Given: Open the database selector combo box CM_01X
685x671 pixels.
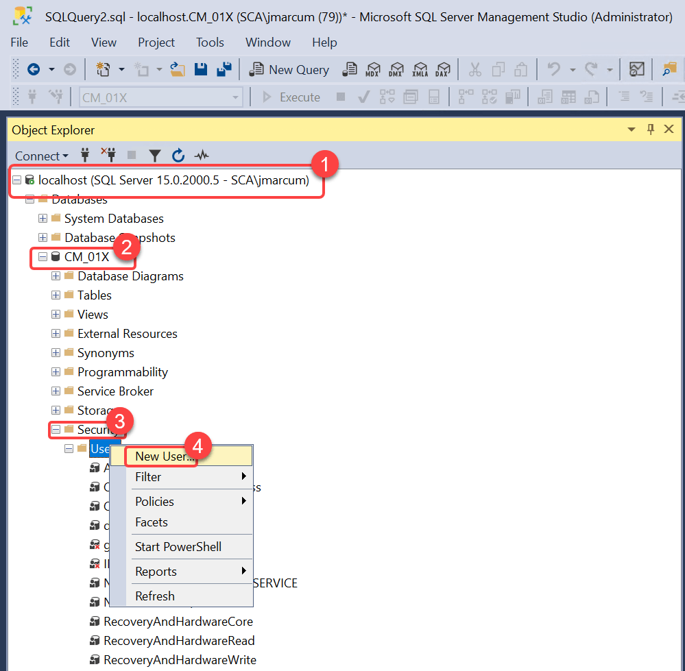Looking at the screenshot, I should coord(160,97).
